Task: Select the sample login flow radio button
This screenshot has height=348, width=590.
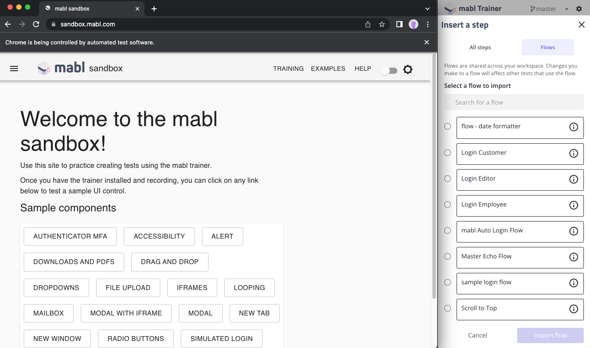Action: [447, 283]
